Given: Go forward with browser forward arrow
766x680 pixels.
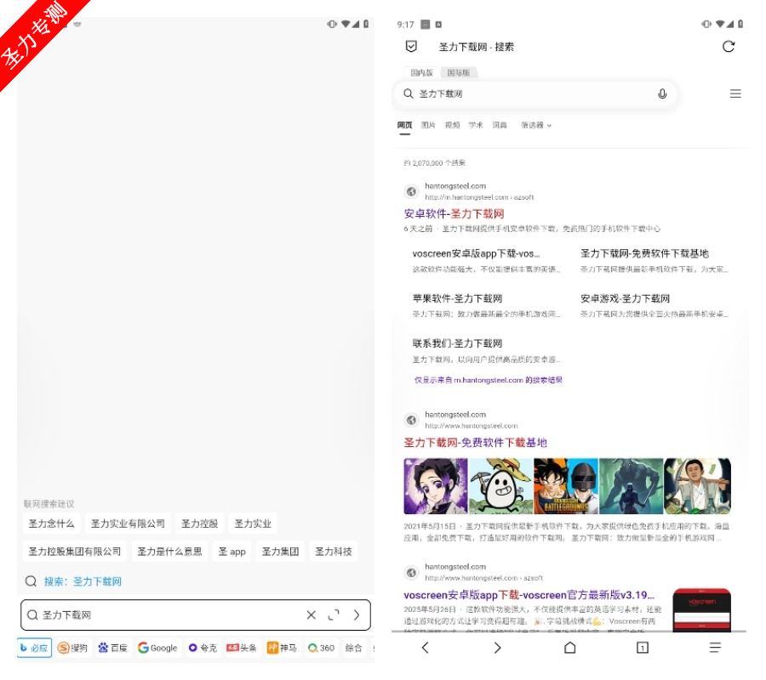Looking at the screenshot, I should [497, 648].
